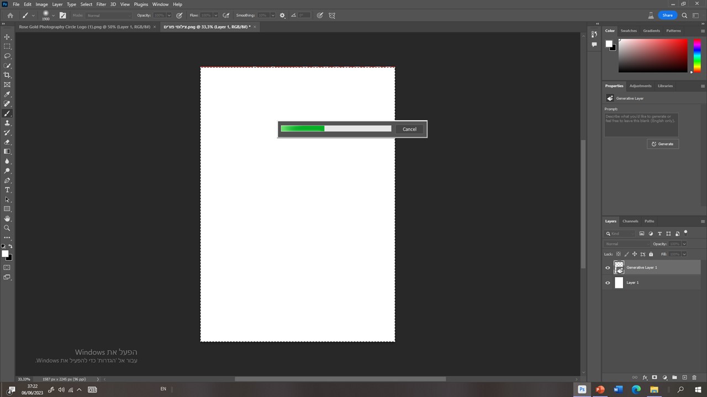Select the Blur tool
The image size is (707, 397).
click(7, 161)
